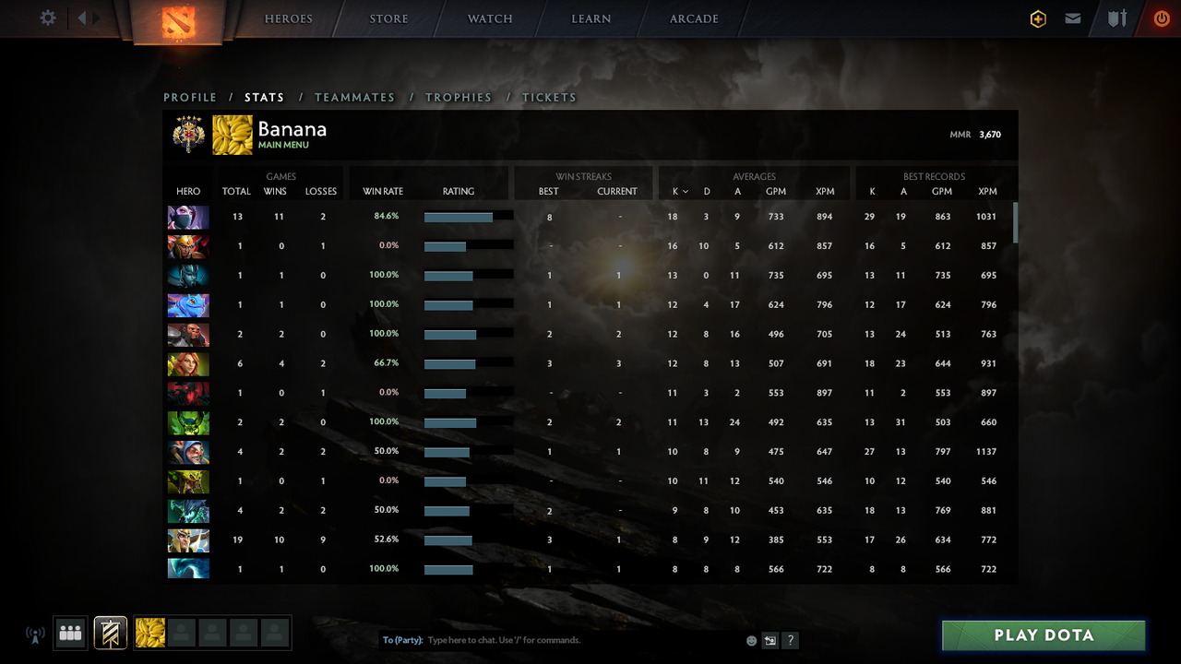
Task: Click rating bar in the 52.6% row
Action: click(x=468, y=540)
